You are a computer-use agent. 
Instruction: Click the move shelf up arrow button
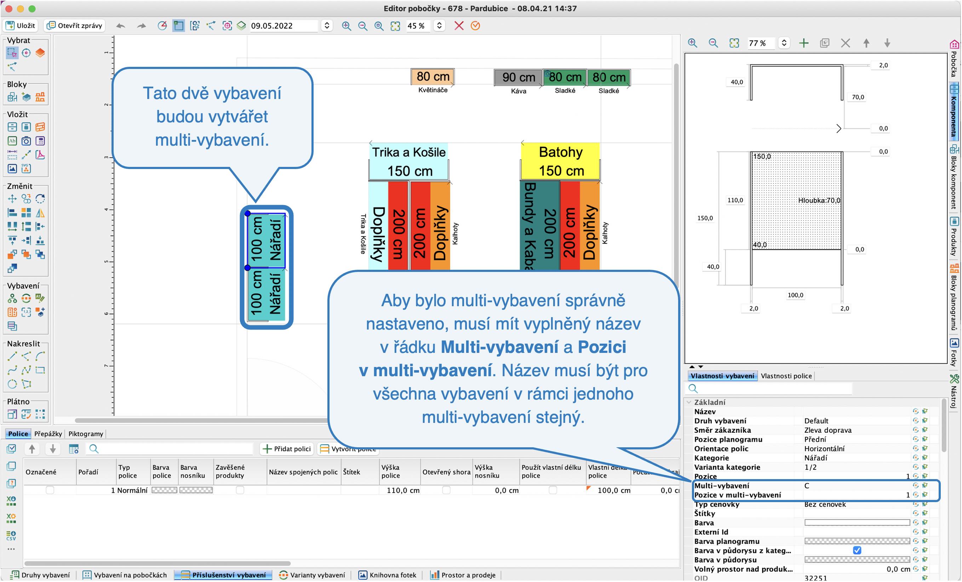tap(32, 449)
